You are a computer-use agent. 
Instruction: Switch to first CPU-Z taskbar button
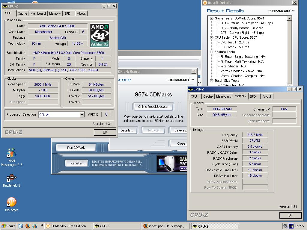click(117, 226)
